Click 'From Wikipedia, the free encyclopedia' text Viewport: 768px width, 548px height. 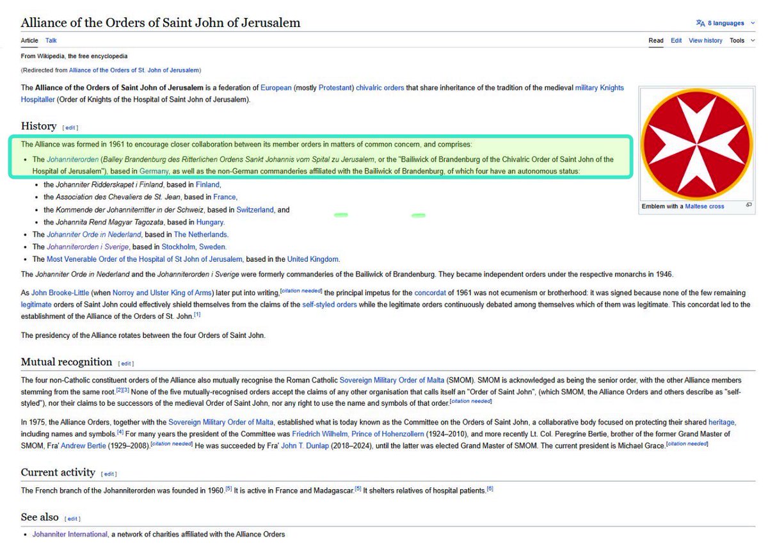pos(74,56)
